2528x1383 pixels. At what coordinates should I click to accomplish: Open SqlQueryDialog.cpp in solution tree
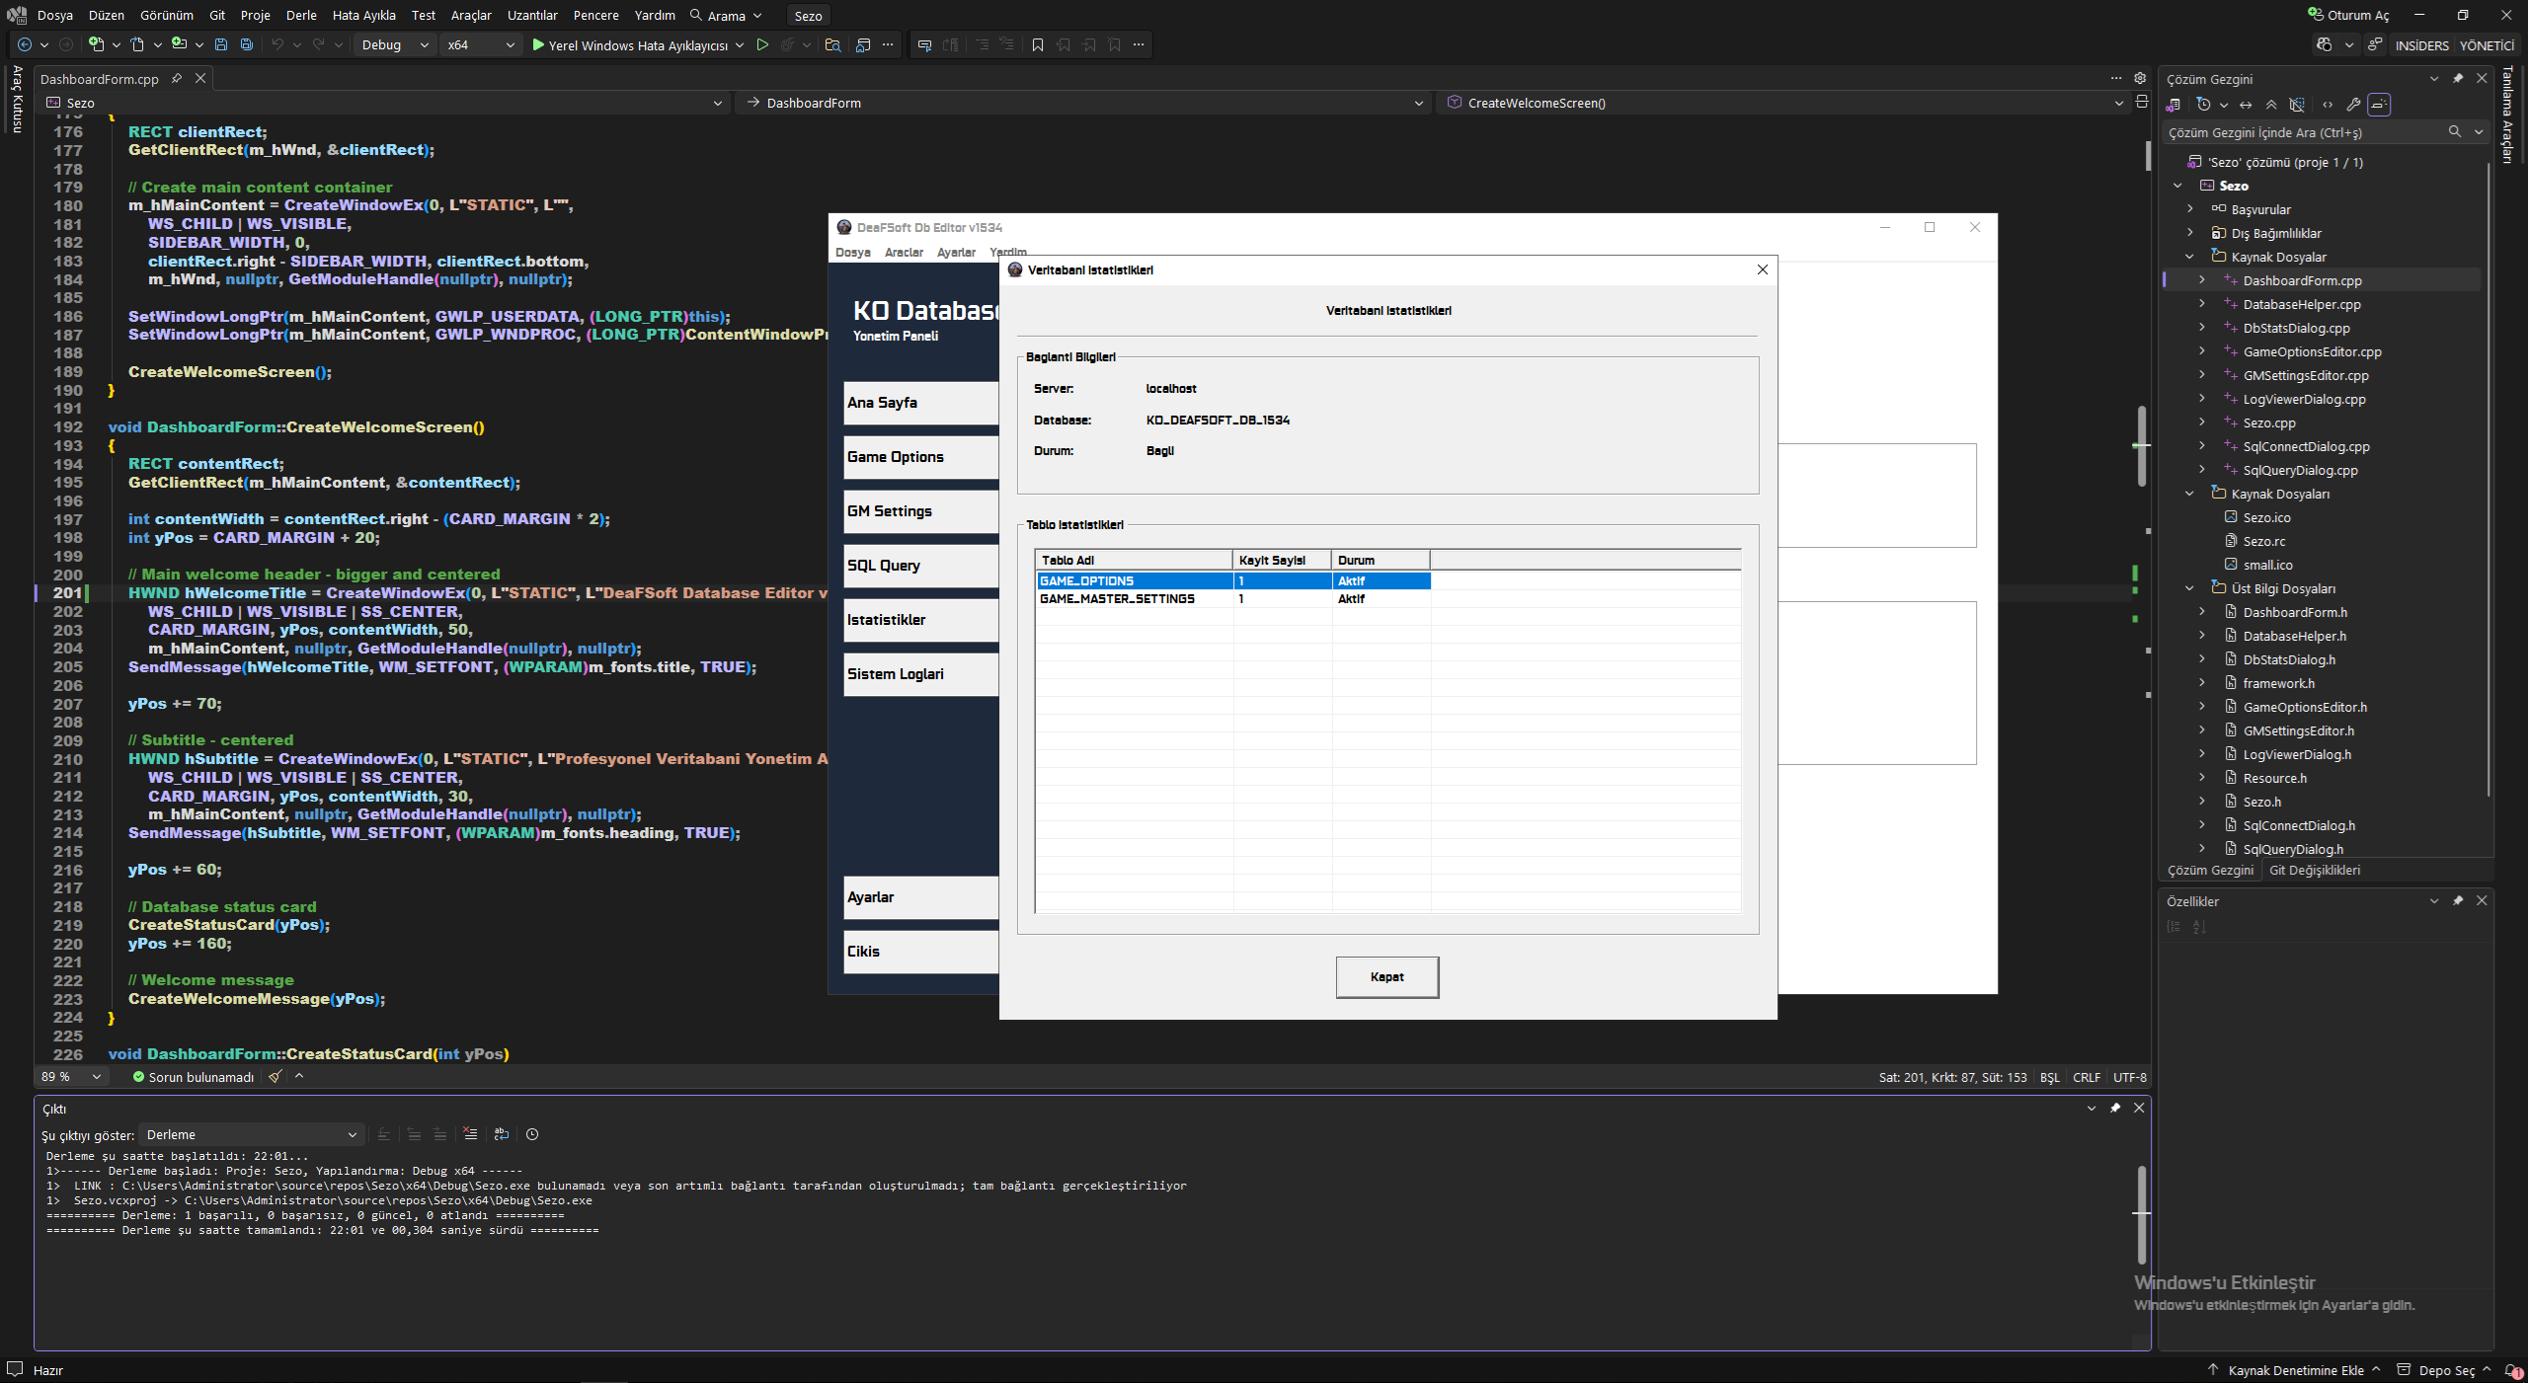point(2300,471)
